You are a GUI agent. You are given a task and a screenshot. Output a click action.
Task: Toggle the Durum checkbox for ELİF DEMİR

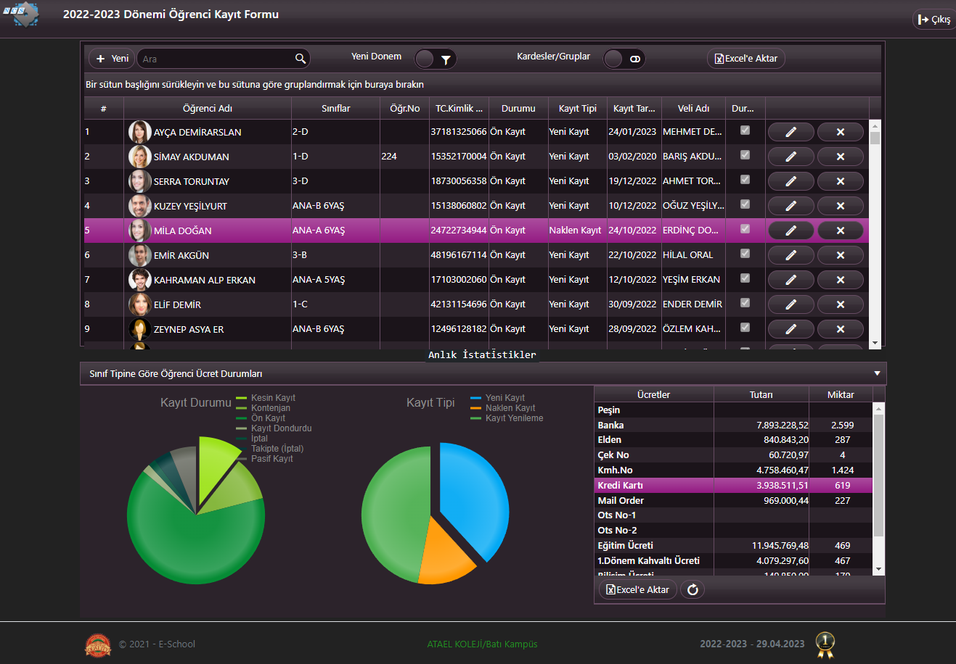(745, 303)
